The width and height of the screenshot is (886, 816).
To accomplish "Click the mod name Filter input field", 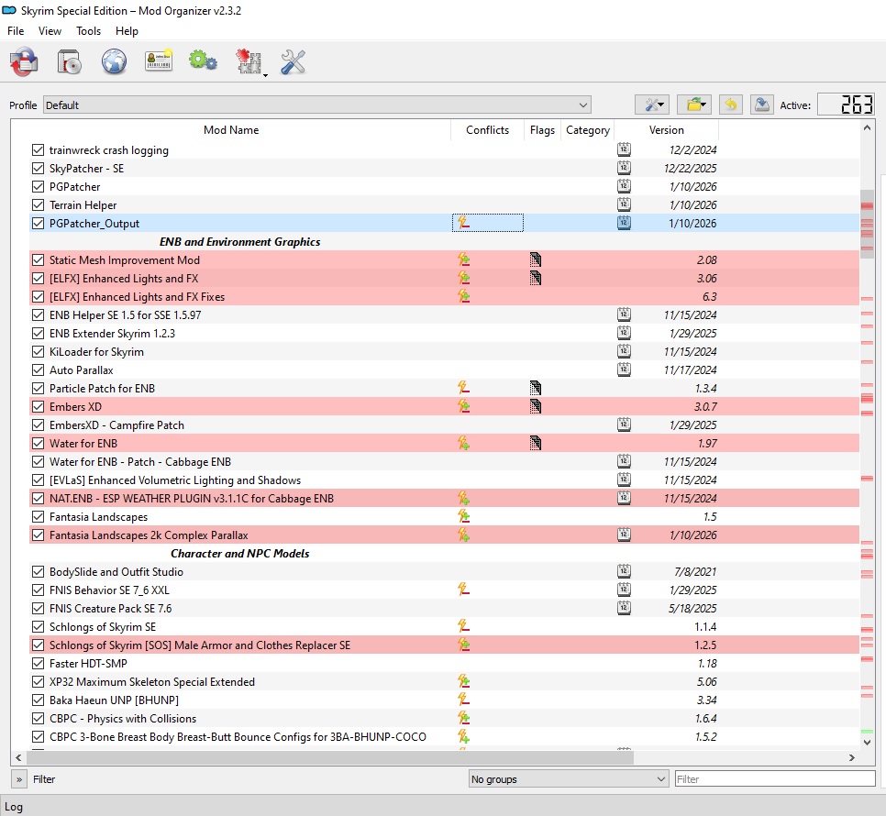I will point(775,779).
